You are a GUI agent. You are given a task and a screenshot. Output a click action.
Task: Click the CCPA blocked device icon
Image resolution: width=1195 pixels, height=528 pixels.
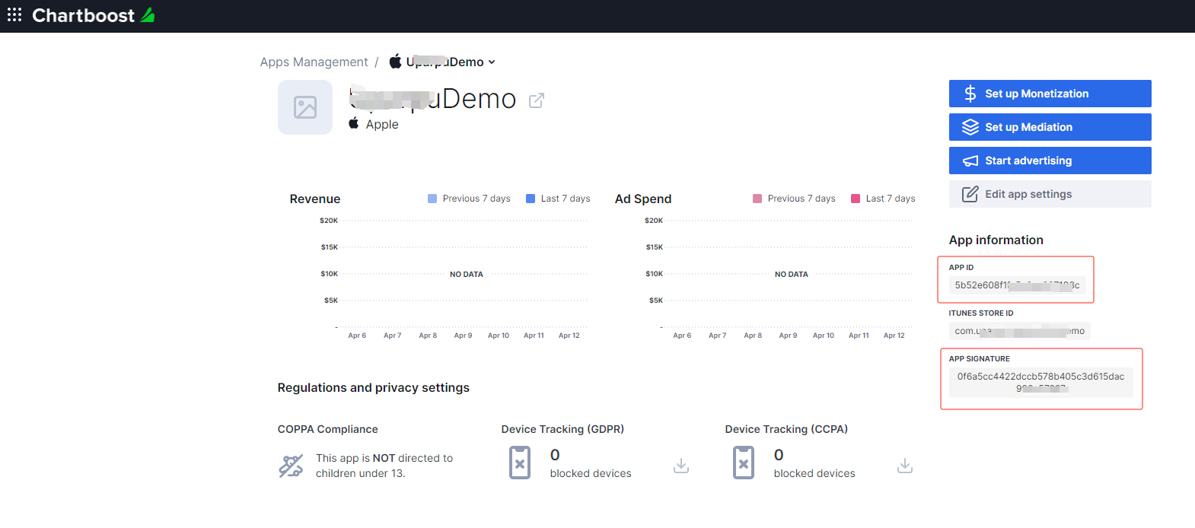(744, 463)
